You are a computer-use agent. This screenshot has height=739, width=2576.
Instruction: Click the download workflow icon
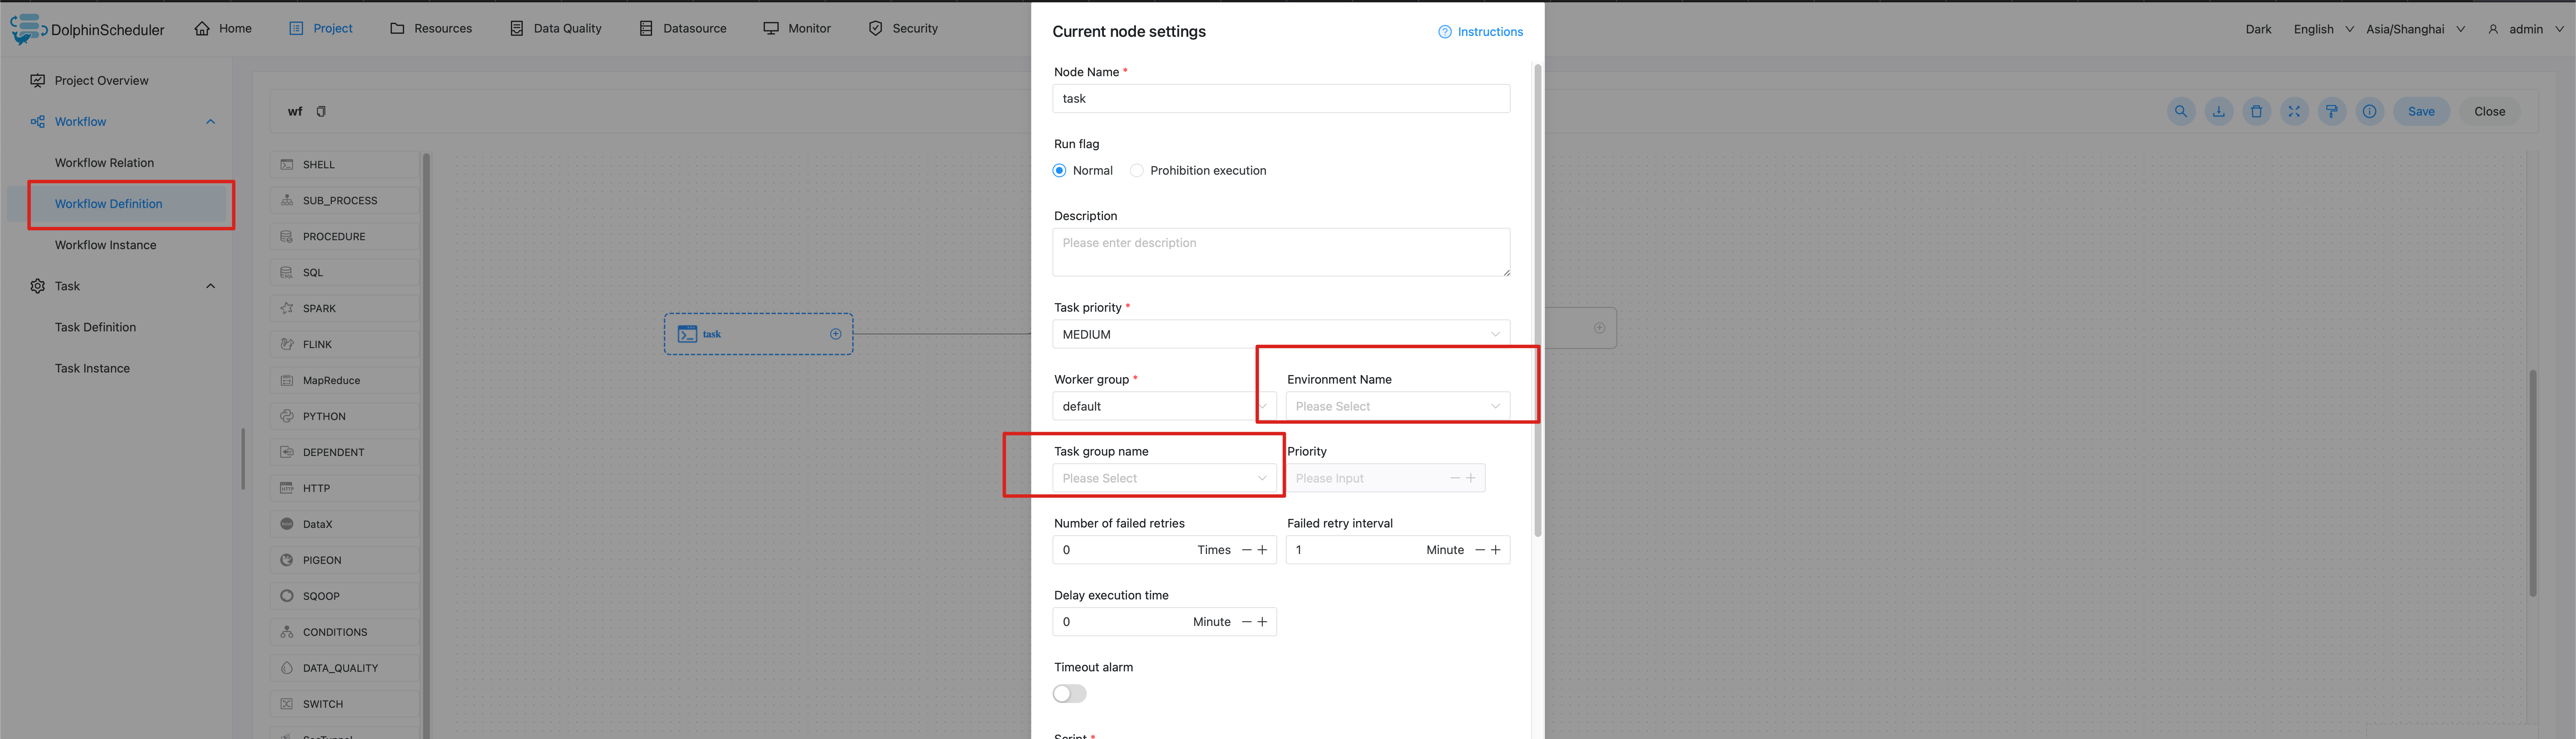click(2219, 111)
